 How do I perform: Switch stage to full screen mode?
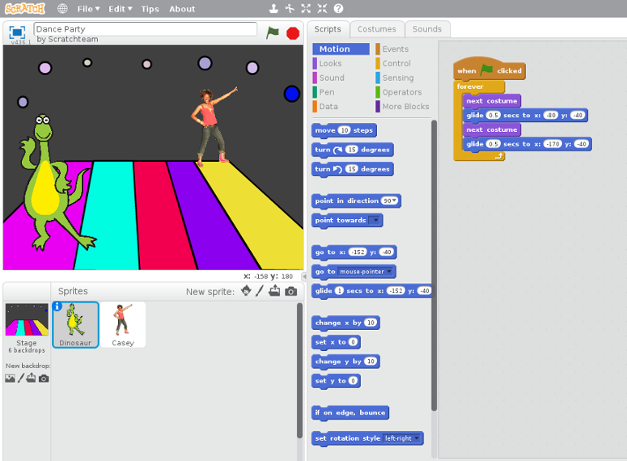[x=17, y=32]
